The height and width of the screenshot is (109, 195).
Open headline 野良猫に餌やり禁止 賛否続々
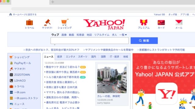click(63, 72)
